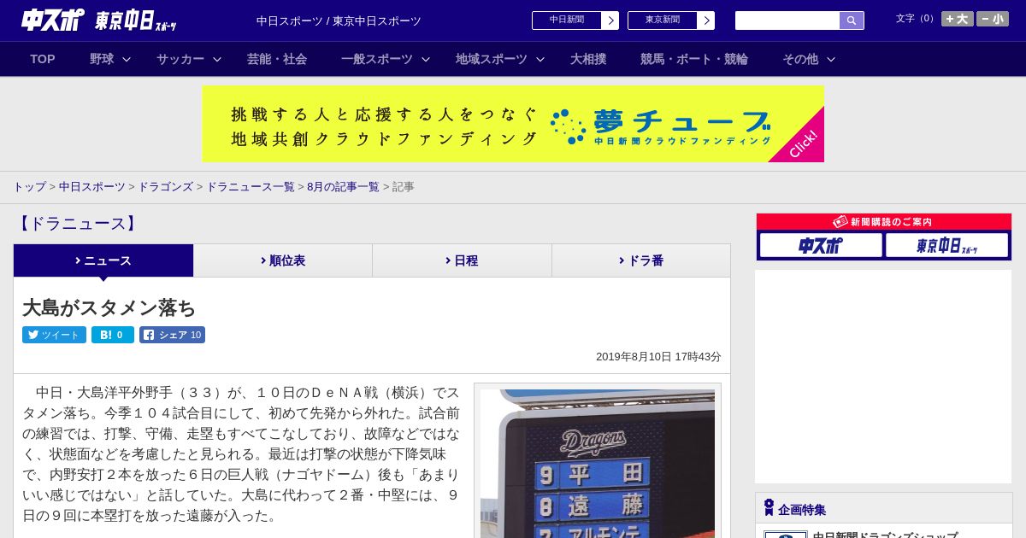Go to トップ breadcrumb link
1026x538 pixels.
(29, 187)
